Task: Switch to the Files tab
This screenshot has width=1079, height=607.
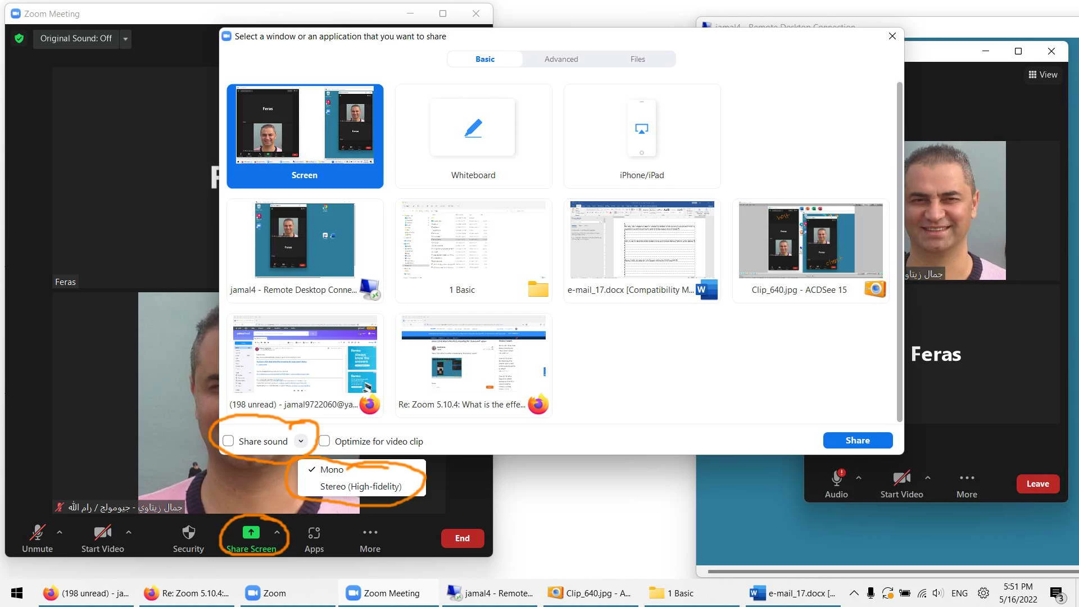Action: click(637, 59)
